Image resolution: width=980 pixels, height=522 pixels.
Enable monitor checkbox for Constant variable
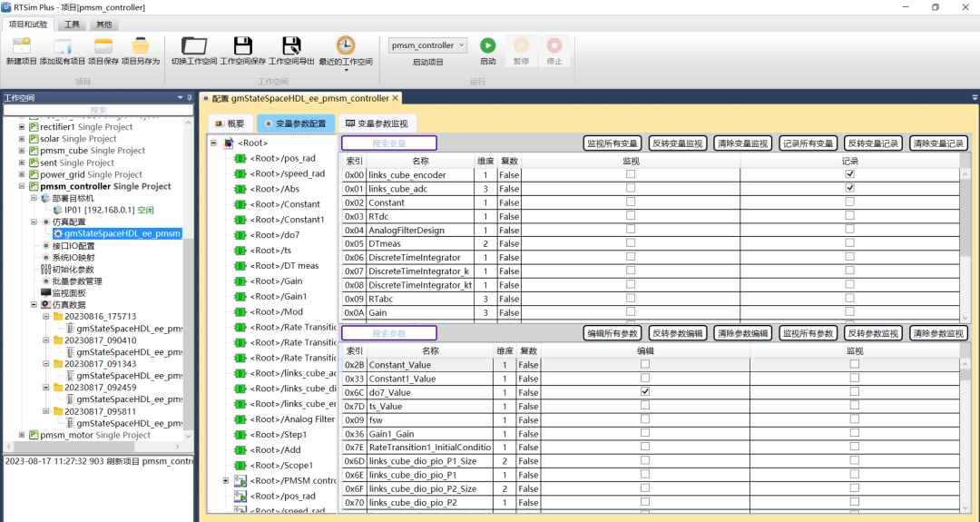pyautogui.click(x=631, y=202)
